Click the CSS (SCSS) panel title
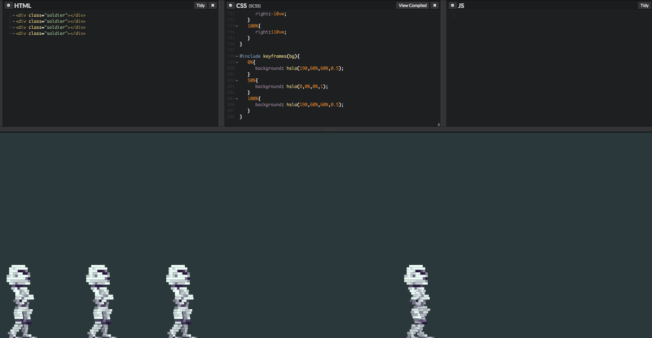The height and width of the screenshot is (338, 652). 249,5
